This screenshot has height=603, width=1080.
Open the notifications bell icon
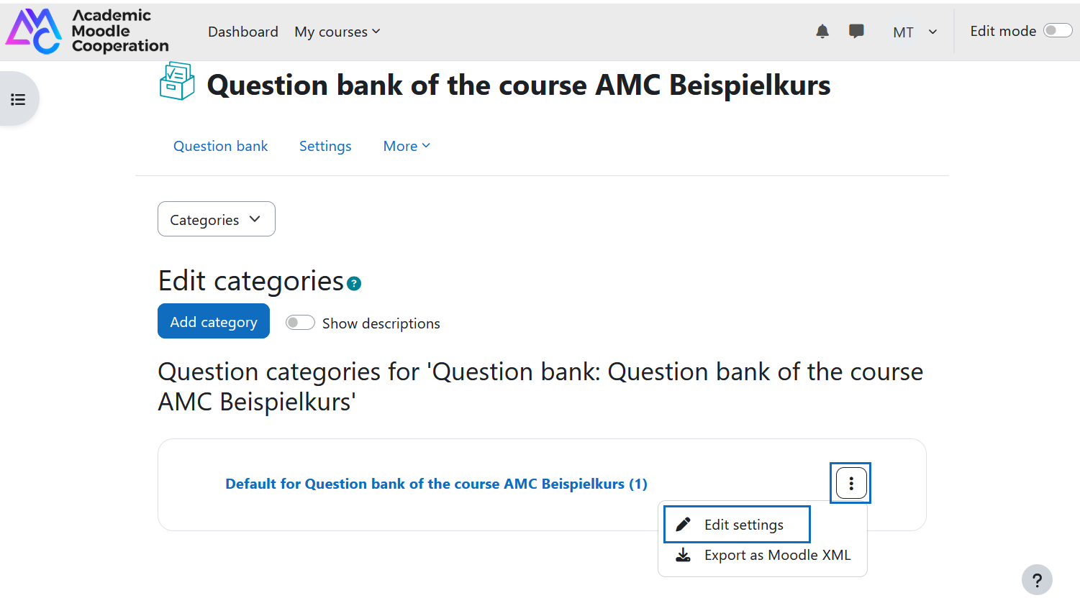[822, 32]
